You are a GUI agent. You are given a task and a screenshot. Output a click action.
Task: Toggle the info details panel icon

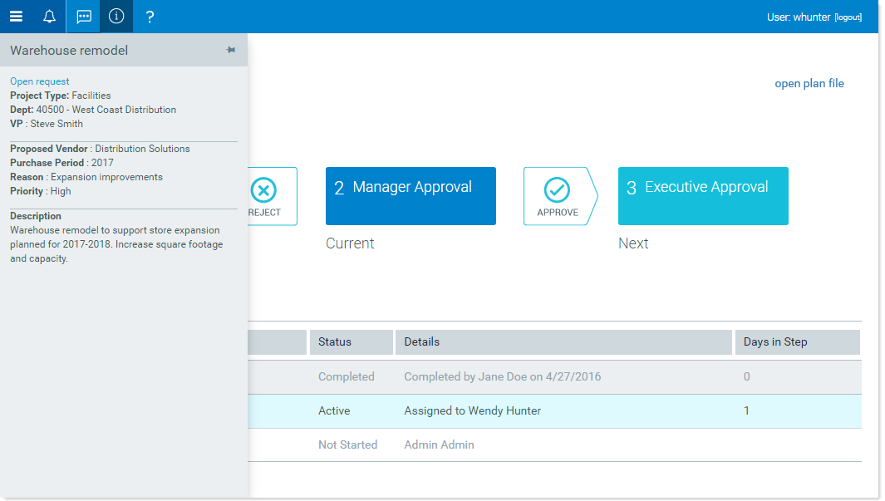click(116, 17)
